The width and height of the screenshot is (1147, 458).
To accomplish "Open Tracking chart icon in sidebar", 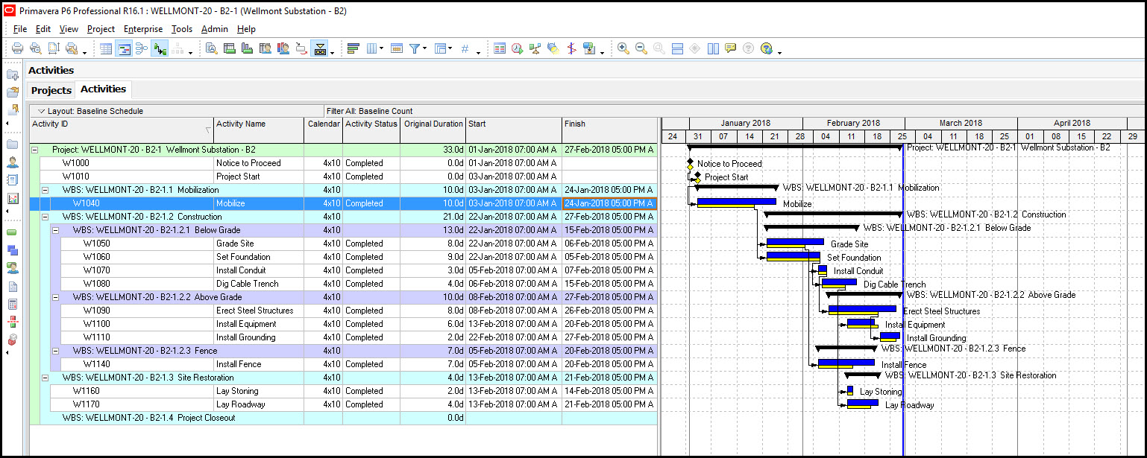I will click(13, 199).
